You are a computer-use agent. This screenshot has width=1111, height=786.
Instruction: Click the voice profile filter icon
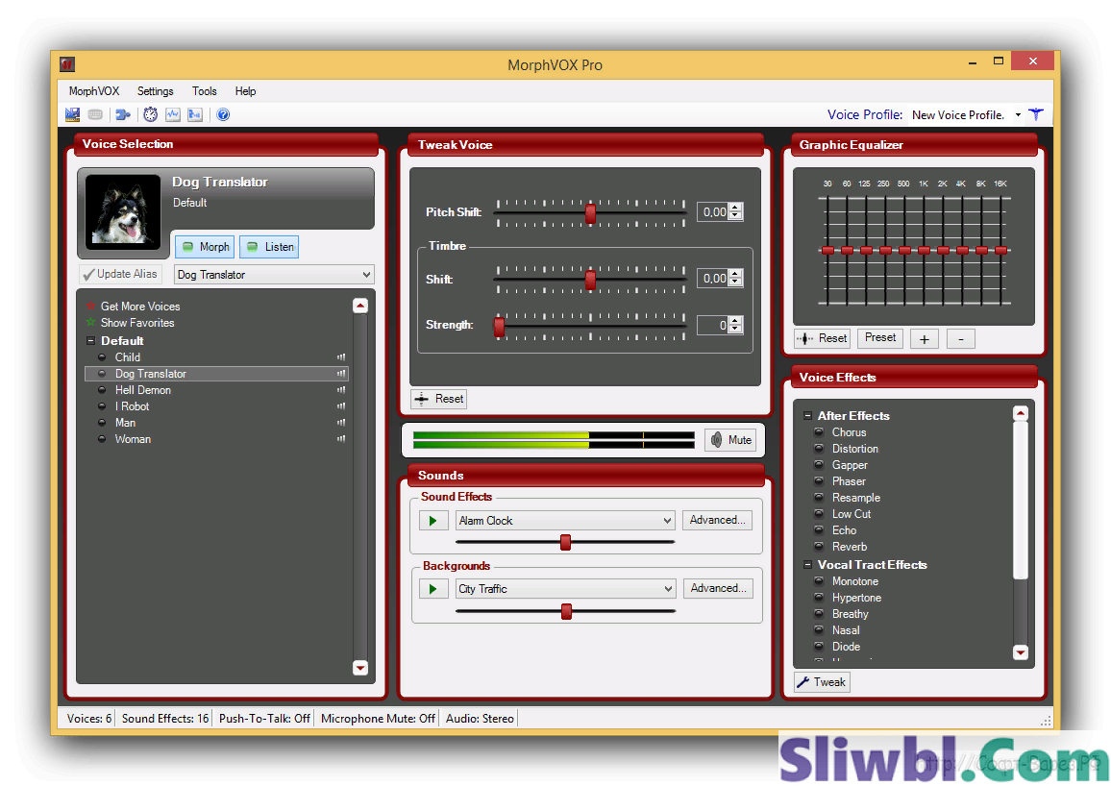point(1035,114)
